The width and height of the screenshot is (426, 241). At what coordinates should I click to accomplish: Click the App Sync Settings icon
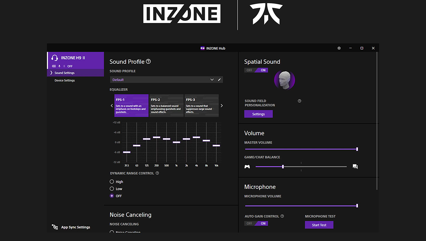(55, 227)
